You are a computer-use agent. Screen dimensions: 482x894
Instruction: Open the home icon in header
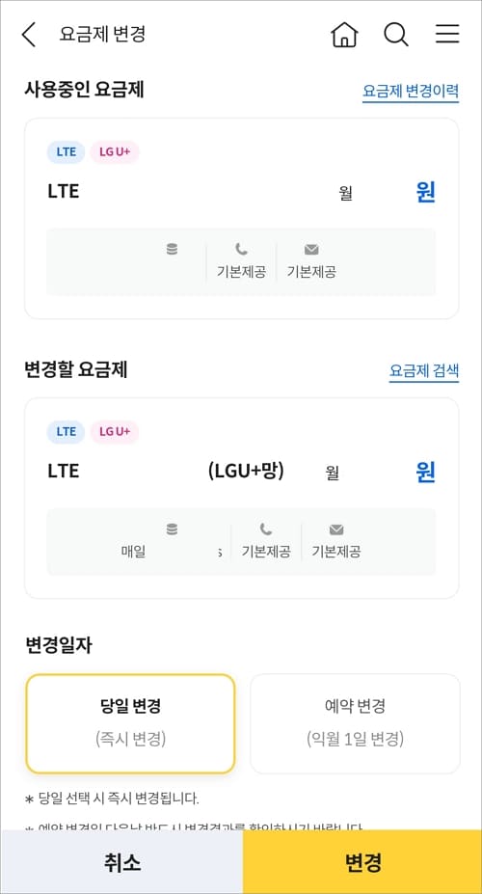coord(344,35)
